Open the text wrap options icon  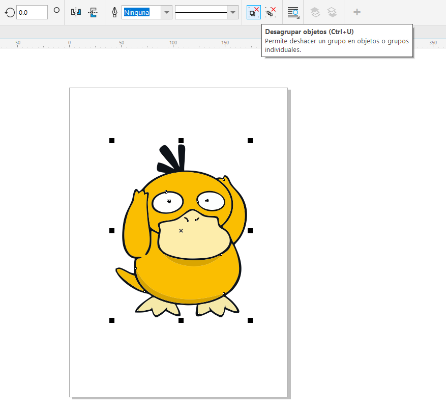pyautogui.click(x=293, y=12)
